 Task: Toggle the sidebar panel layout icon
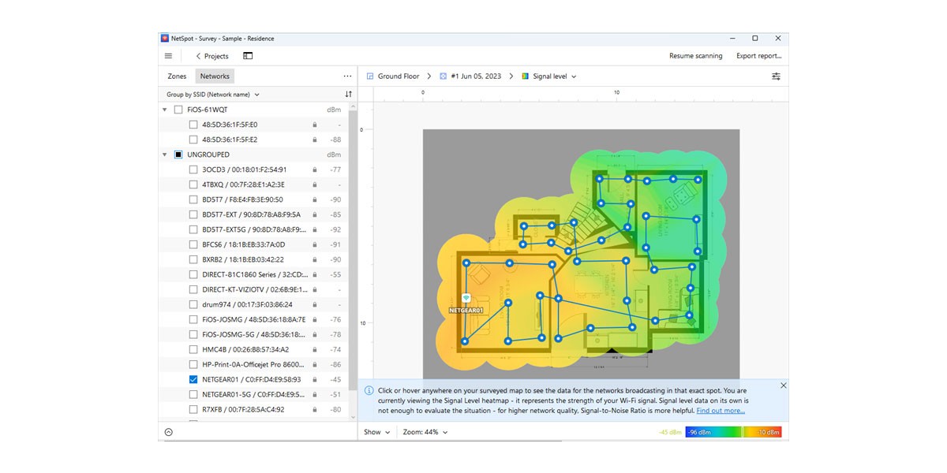click(248, 56)
